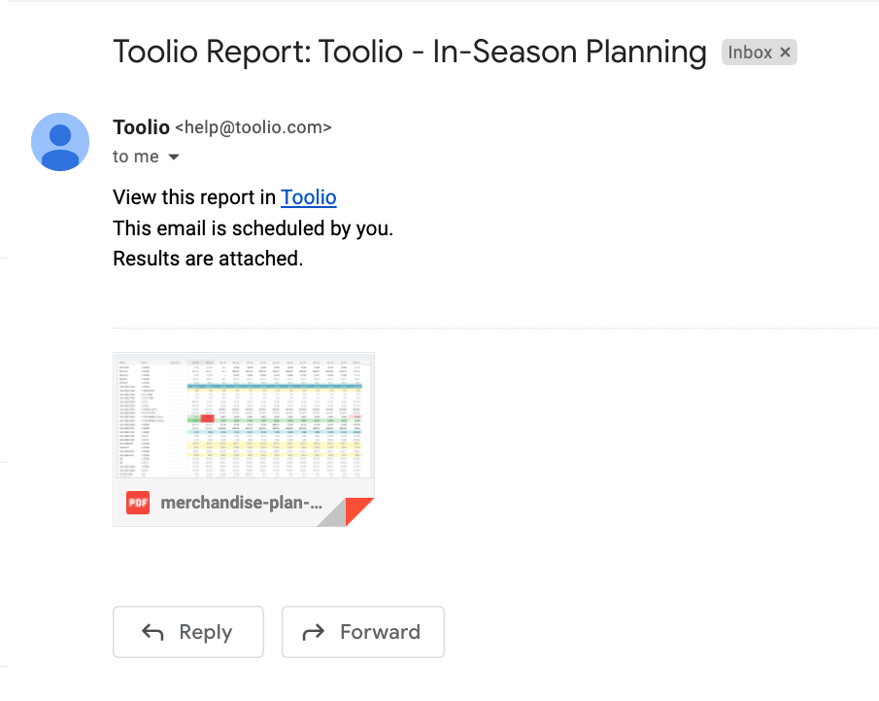Screen dimensions: 879x701
Task: Click the "This email is scheduled by you." line
Action: click(254, 228)
